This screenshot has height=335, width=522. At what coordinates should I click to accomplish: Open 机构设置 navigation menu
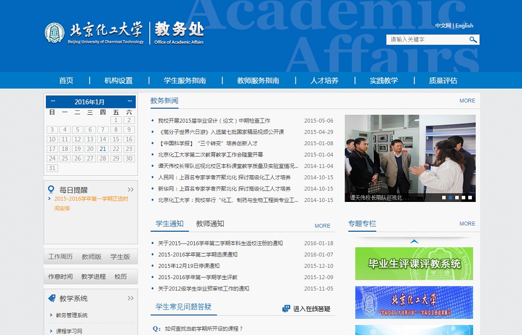point(118,80)
